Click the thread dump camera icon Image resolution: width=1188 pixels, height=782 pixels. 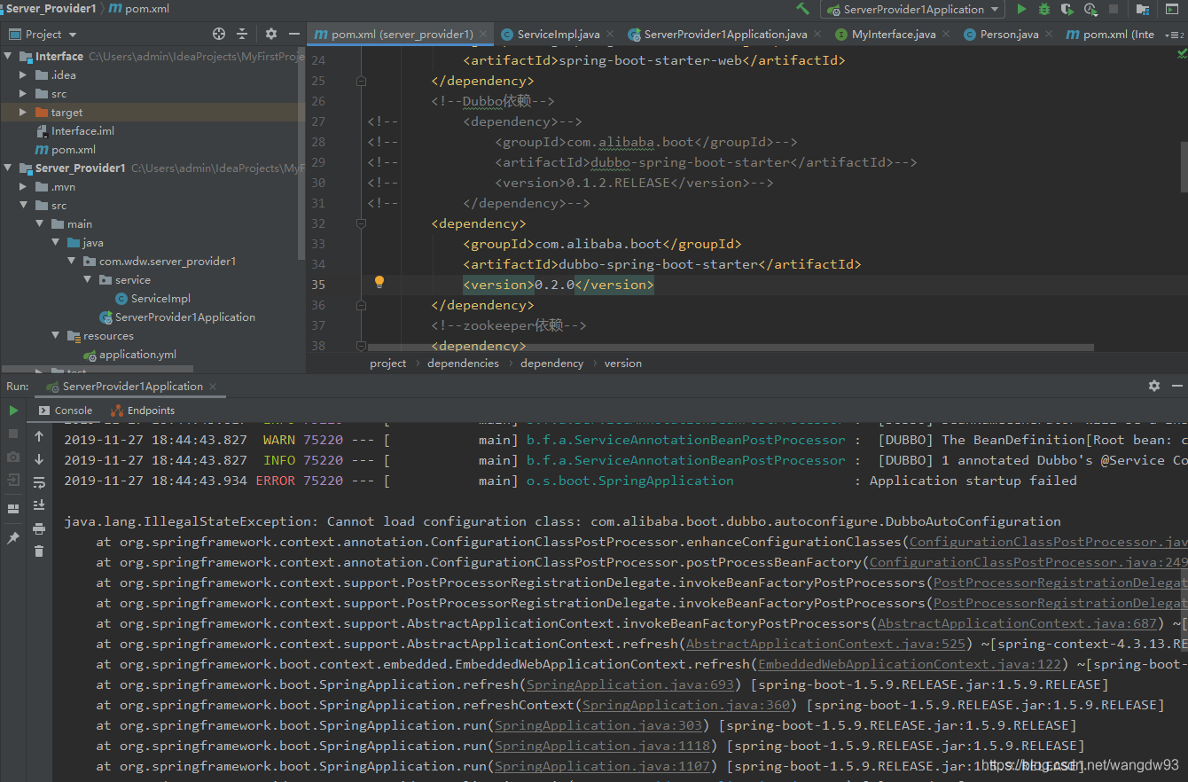pyautogui.click(x=13, y=457)
